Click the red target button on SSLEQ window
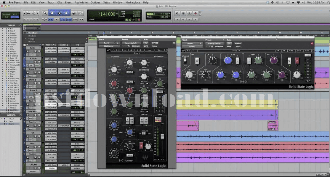Viewport: 330px width, 177px height. click(312, 44)
